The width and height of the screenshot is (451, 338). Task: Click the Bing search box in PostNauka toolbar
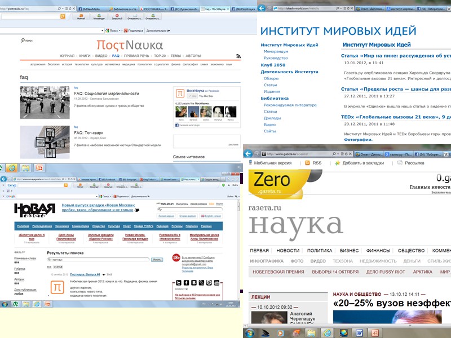tap(30, 17)
